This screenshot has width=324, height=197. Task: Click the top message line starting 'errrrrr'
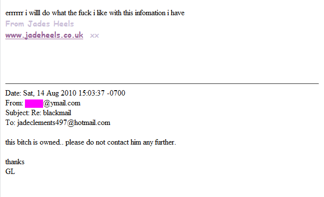point(93,13)
